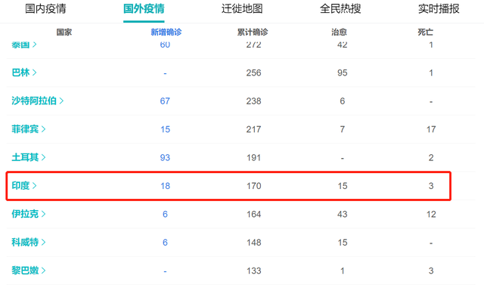Screen dimensions: 484x285
Task: Switch to the 实时播报 tab
Action: pyautogui.click(x=439, y=8)
